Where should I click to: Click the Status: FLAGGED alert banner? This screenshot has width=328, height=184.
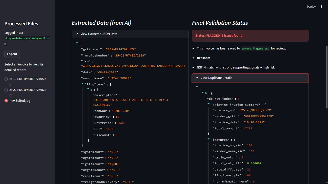pos(250,36)
